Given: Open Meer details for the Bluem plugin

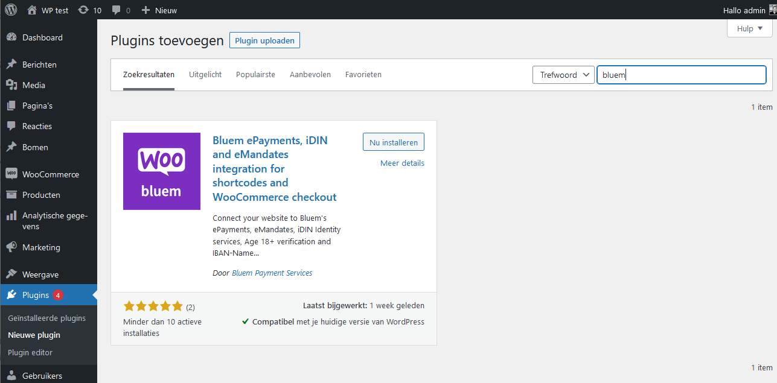Looking at the screenshot, I should pyautogui.click(x=402, y=163).
